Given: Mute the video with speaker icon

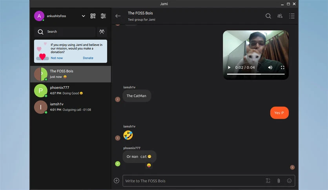Looking at the screenshot, I should [270, 68].
